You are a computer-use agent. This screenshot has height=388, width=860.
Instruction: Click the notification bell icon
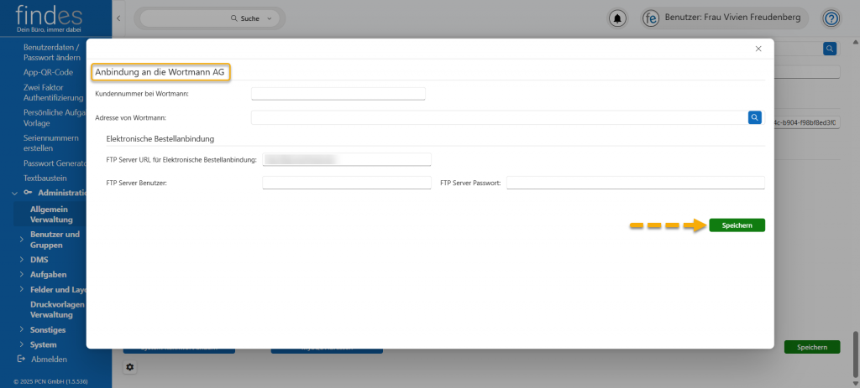[618, 18]
